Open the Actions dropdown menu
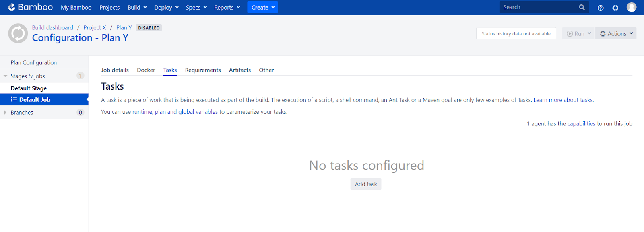The image size is (644, 232). click(x=616, y=33)
